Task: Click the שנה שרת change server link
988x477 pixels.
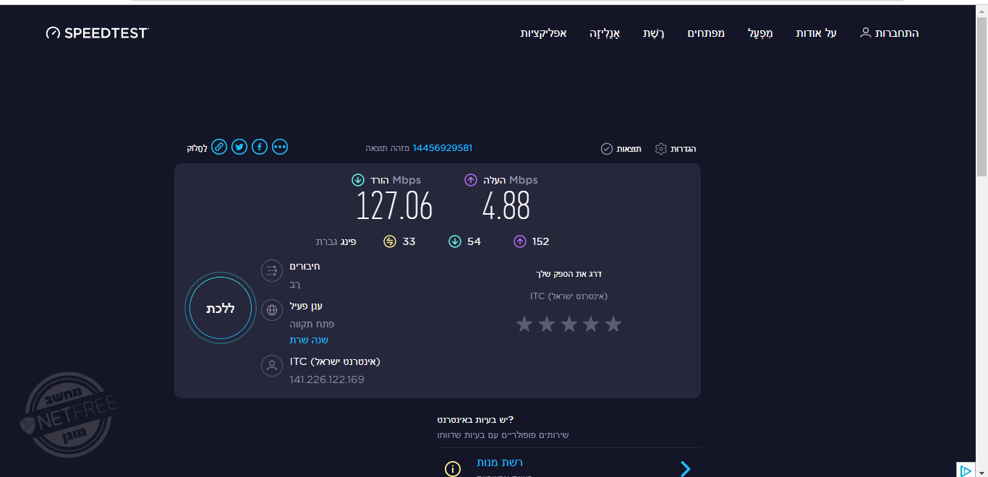Action: 309,340
